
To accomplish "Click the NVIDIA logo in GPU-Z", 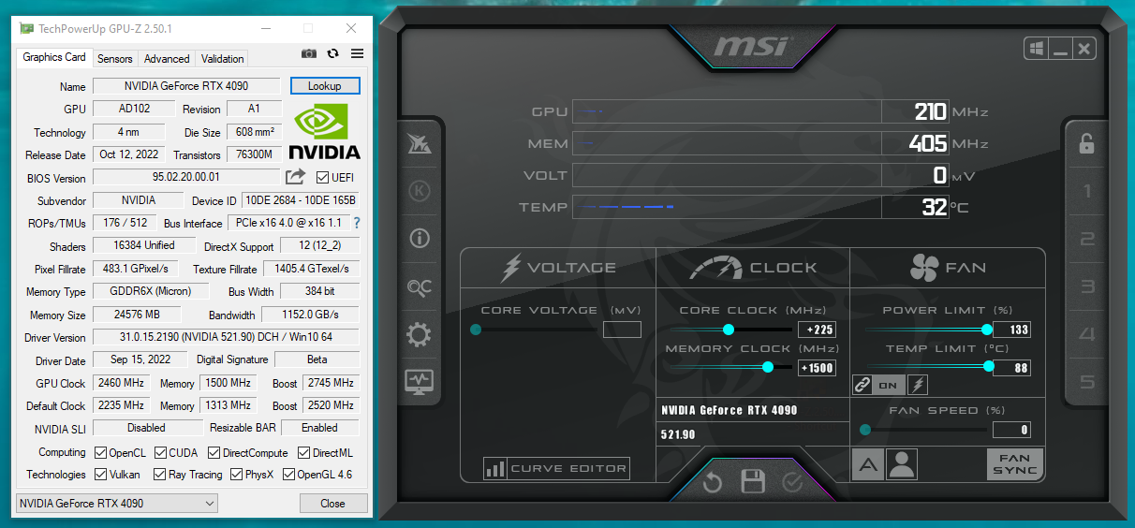I will tap(324, 131).
